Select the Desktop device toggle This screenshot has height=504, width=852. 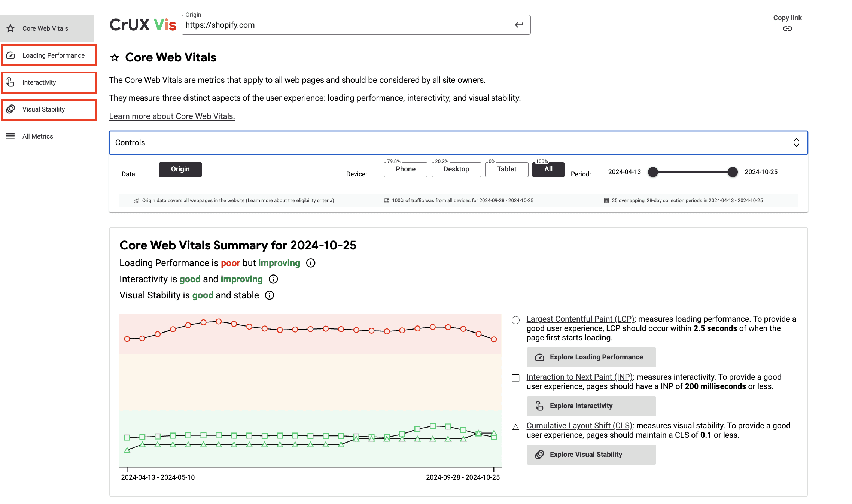pyautogui.click(x=456, y=169)
